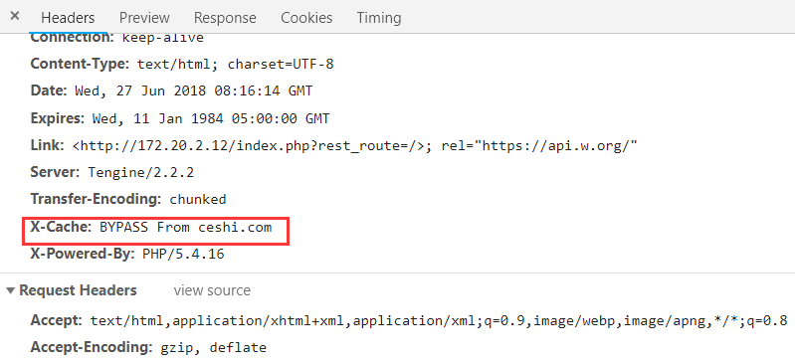795x362 pixels.
Task: Open the Cookies tab
Action: [306, 18]
